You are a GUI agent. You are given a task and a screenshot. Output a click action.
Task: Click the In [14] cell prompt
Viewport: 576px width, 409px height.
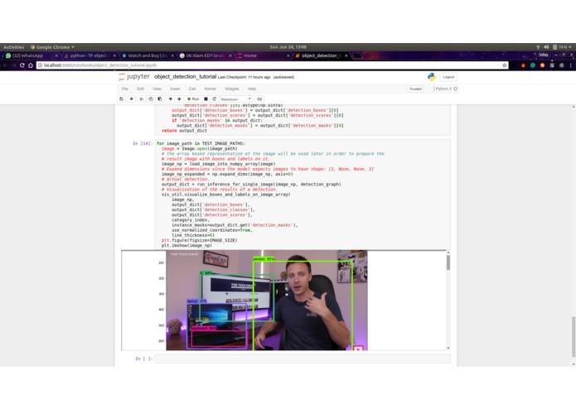143,143
